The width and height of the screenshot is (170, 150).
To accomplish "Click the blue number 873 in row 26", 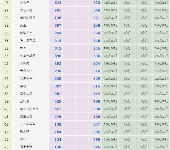I will coord(97,3).
